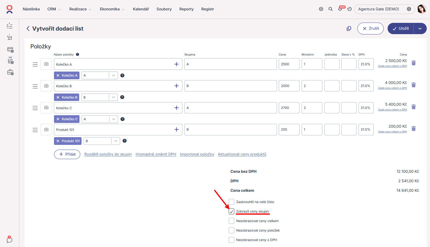Go back using the arrow beside Vytvořit dodací list

(28, 28)
